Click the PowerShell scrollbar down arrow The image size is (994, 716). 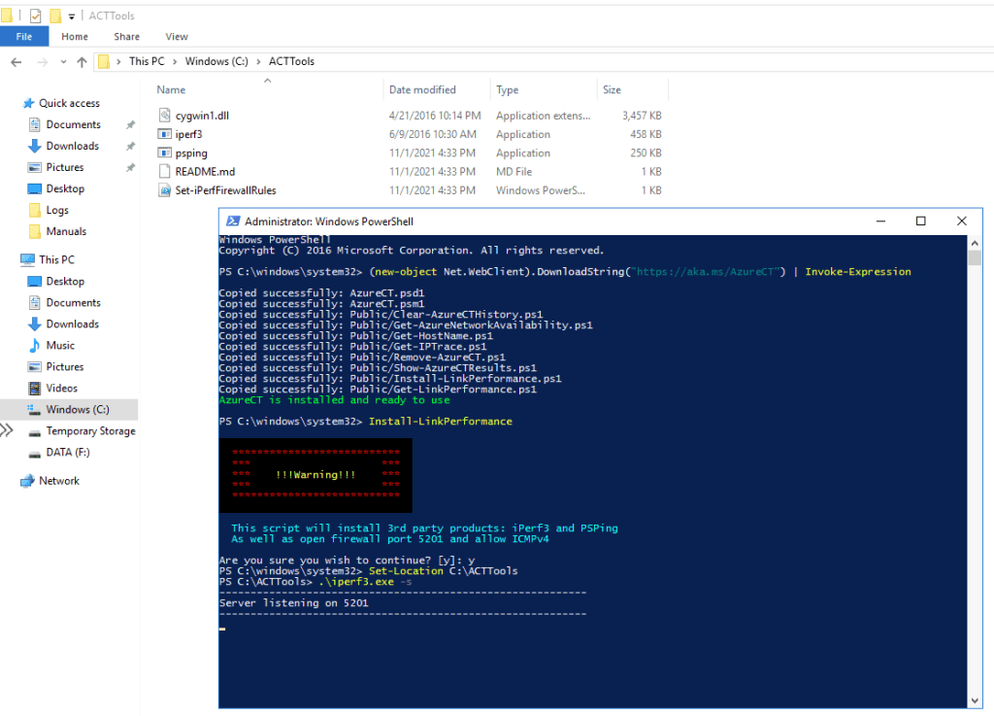point(975,700)
